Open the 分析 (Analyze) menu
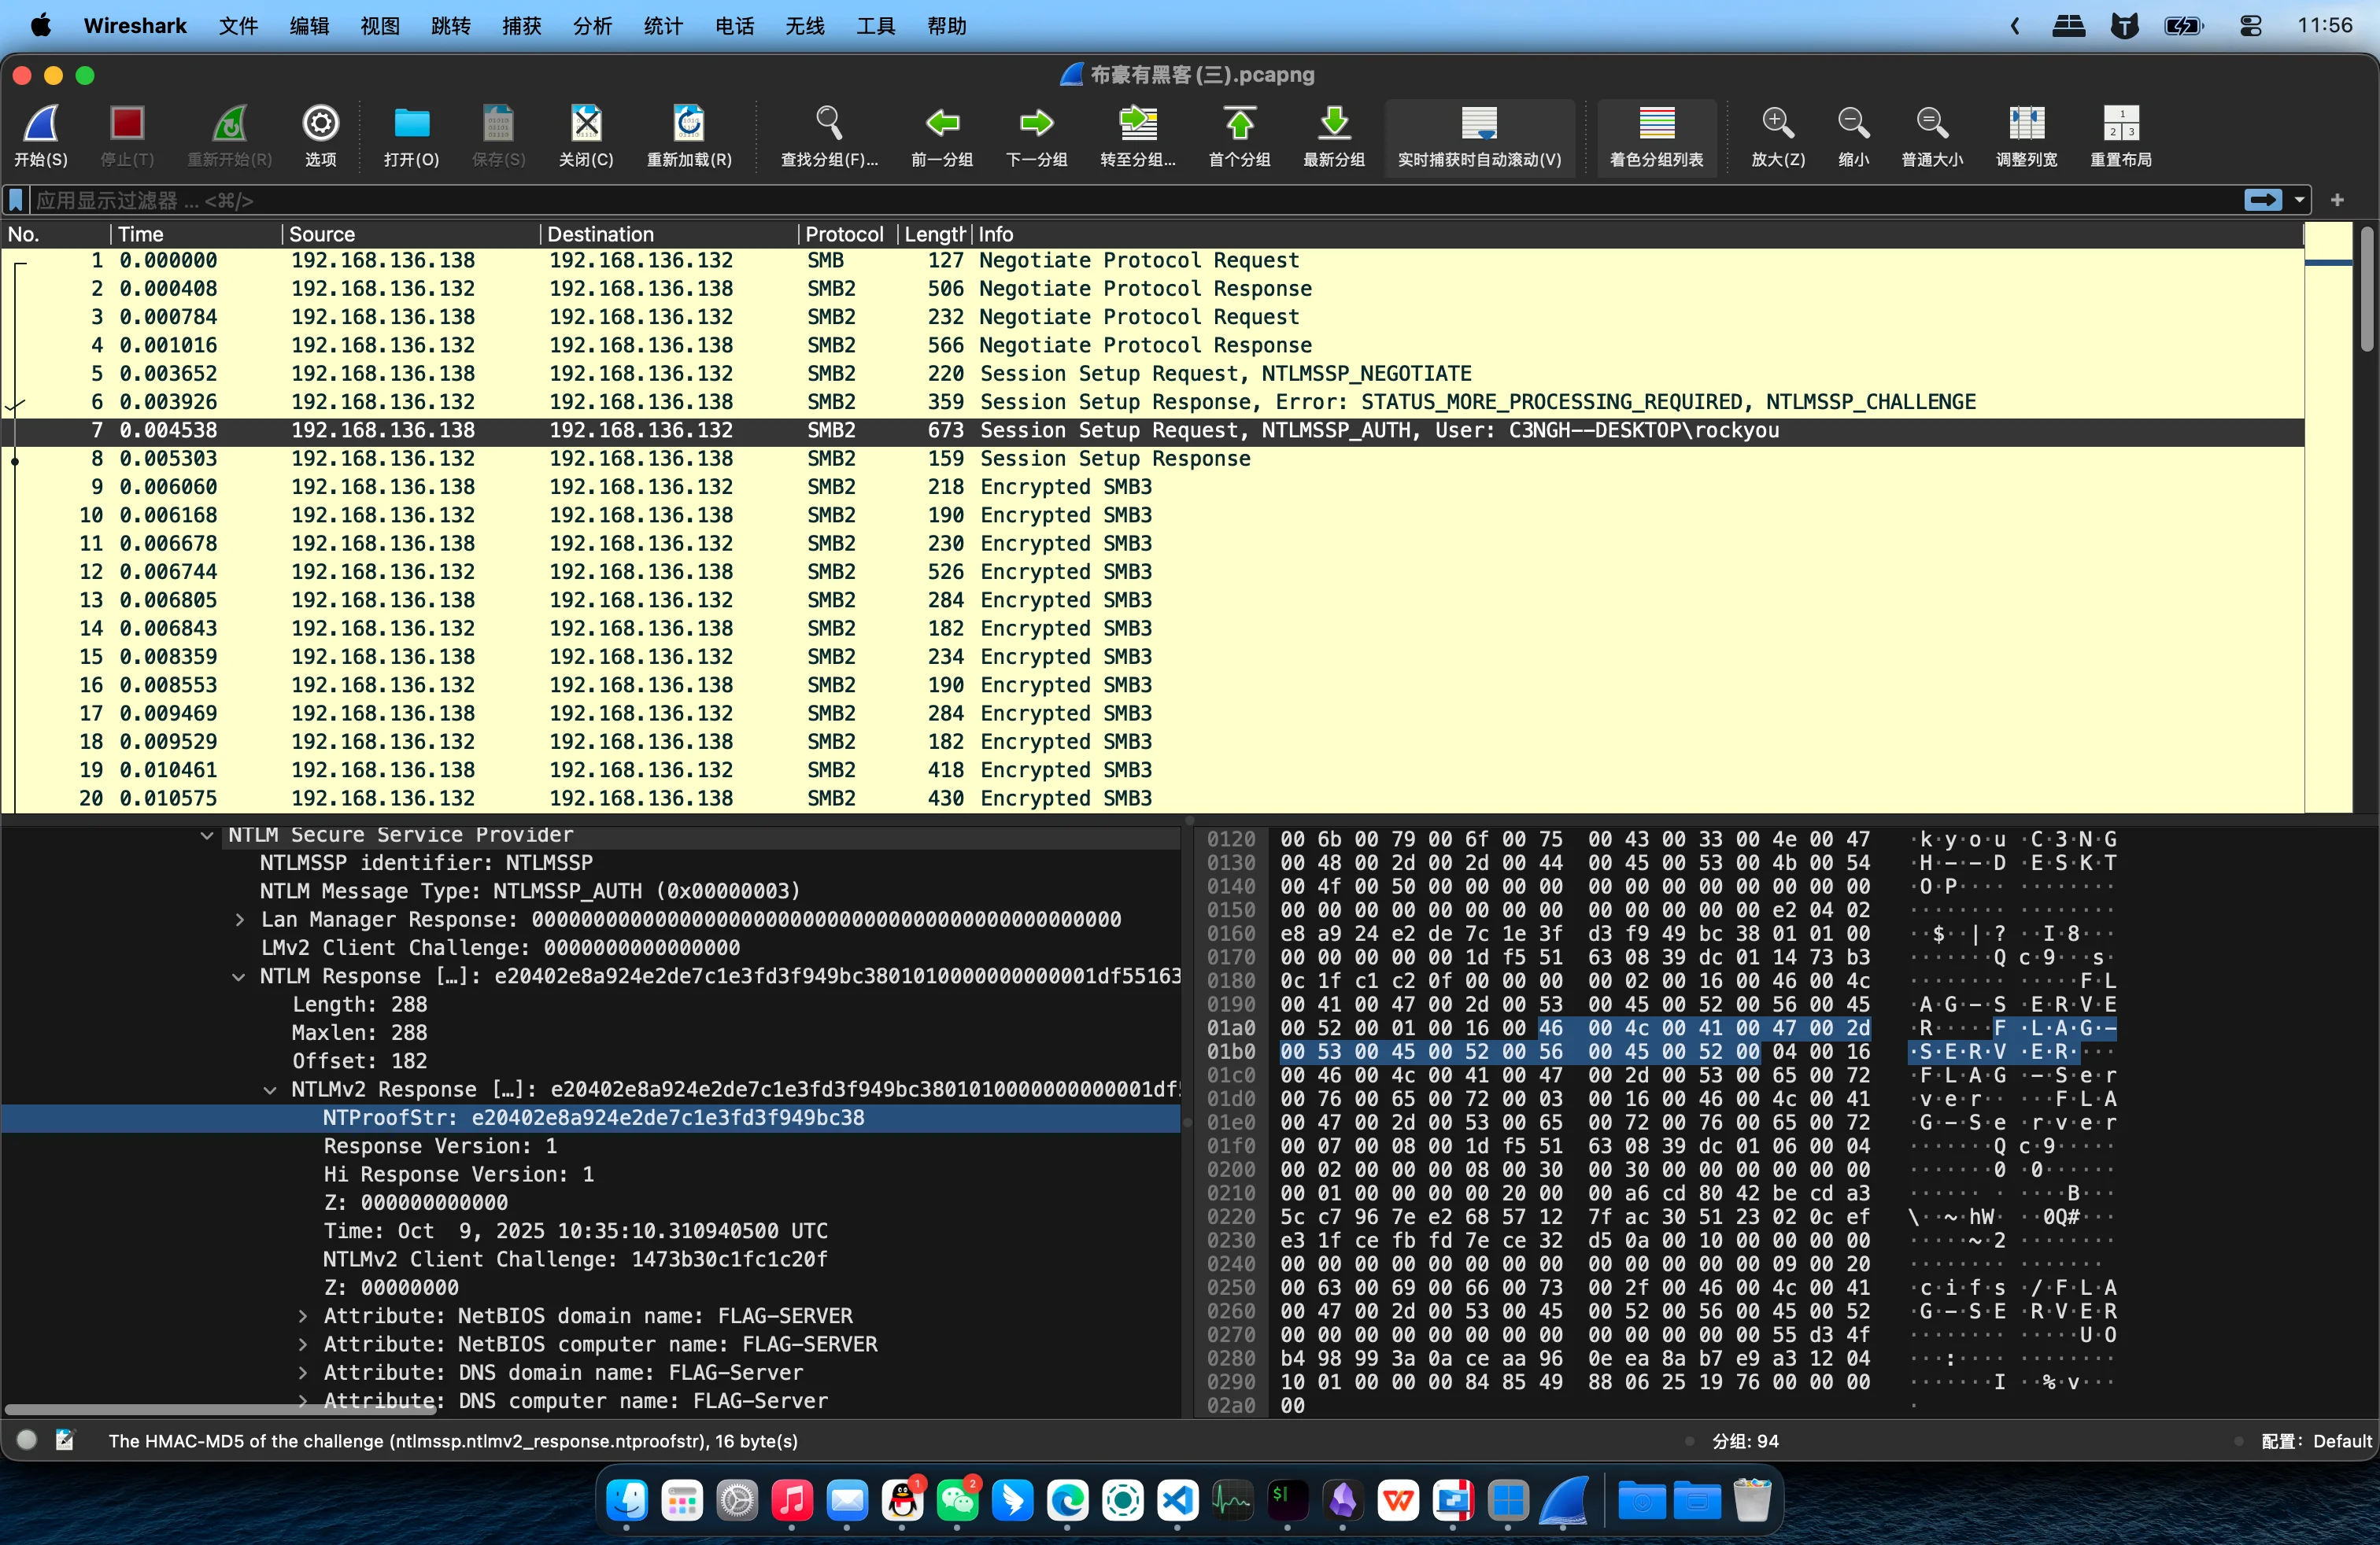 [592, 26]
